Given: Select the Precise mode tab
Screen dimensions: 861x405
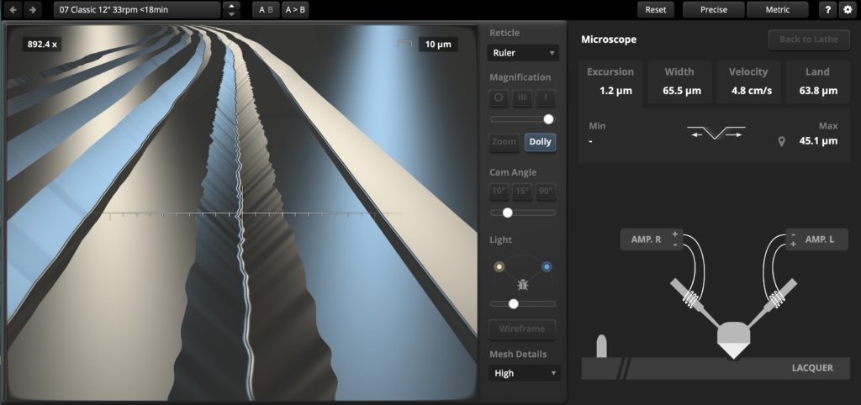Looking at the screenshot, I should click(713, 10).
